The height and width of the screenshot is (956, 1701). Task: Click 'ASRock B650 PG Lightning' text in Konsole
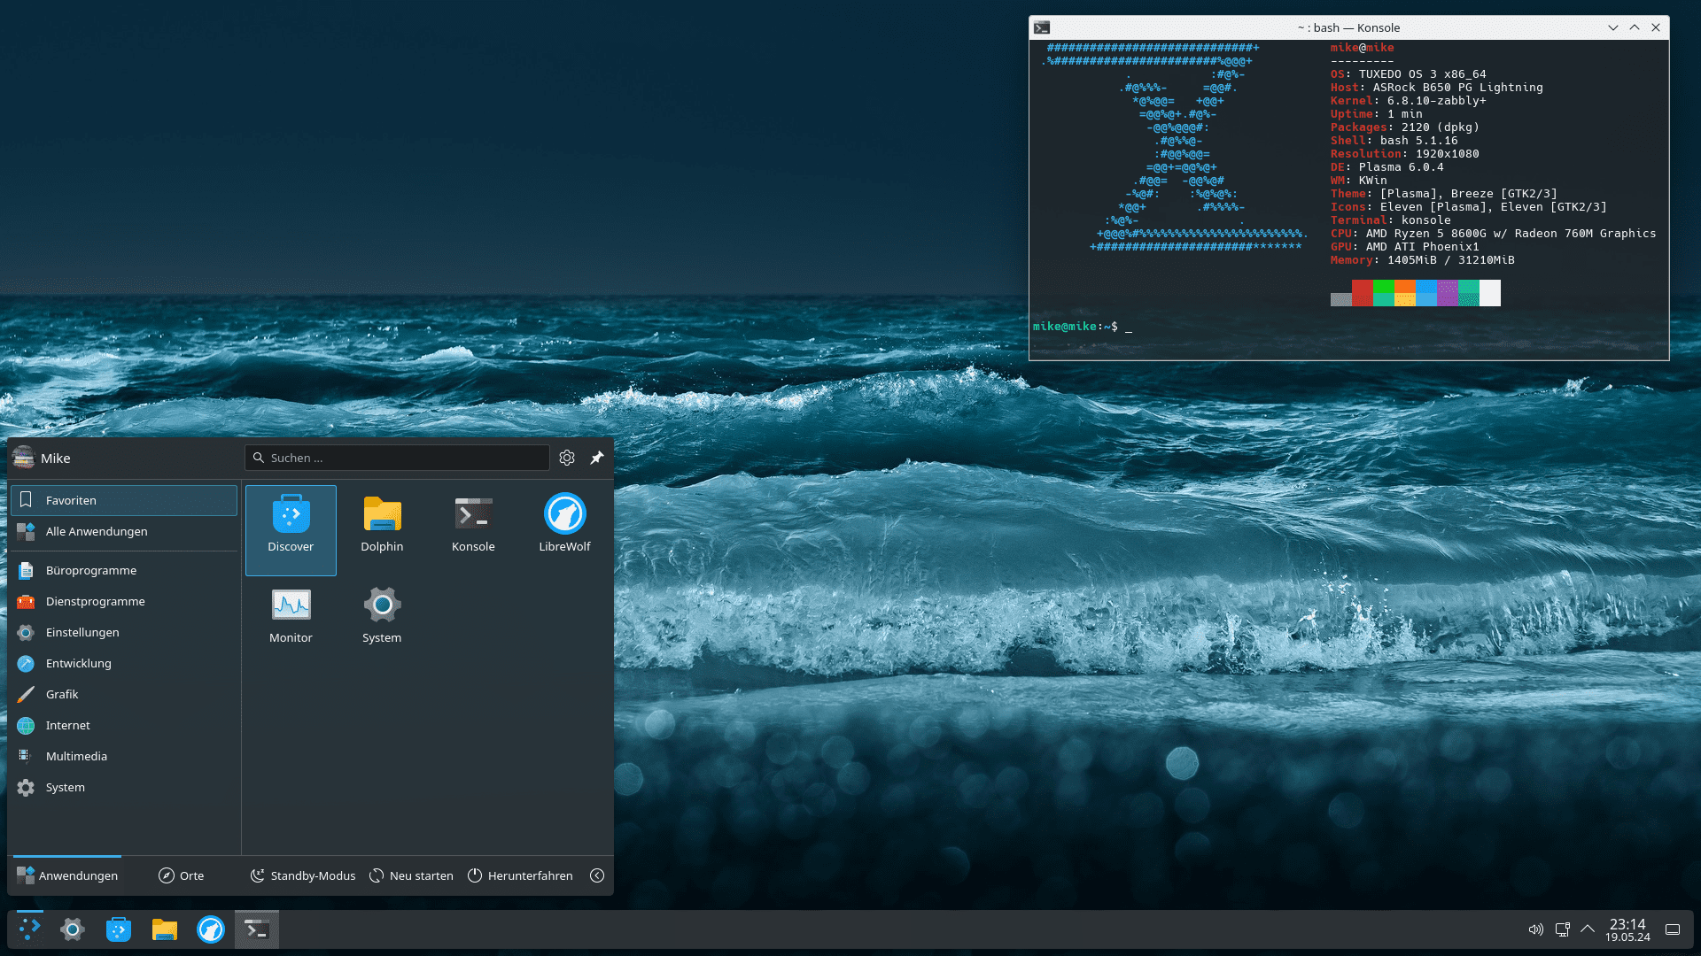tap(1458, 88)
